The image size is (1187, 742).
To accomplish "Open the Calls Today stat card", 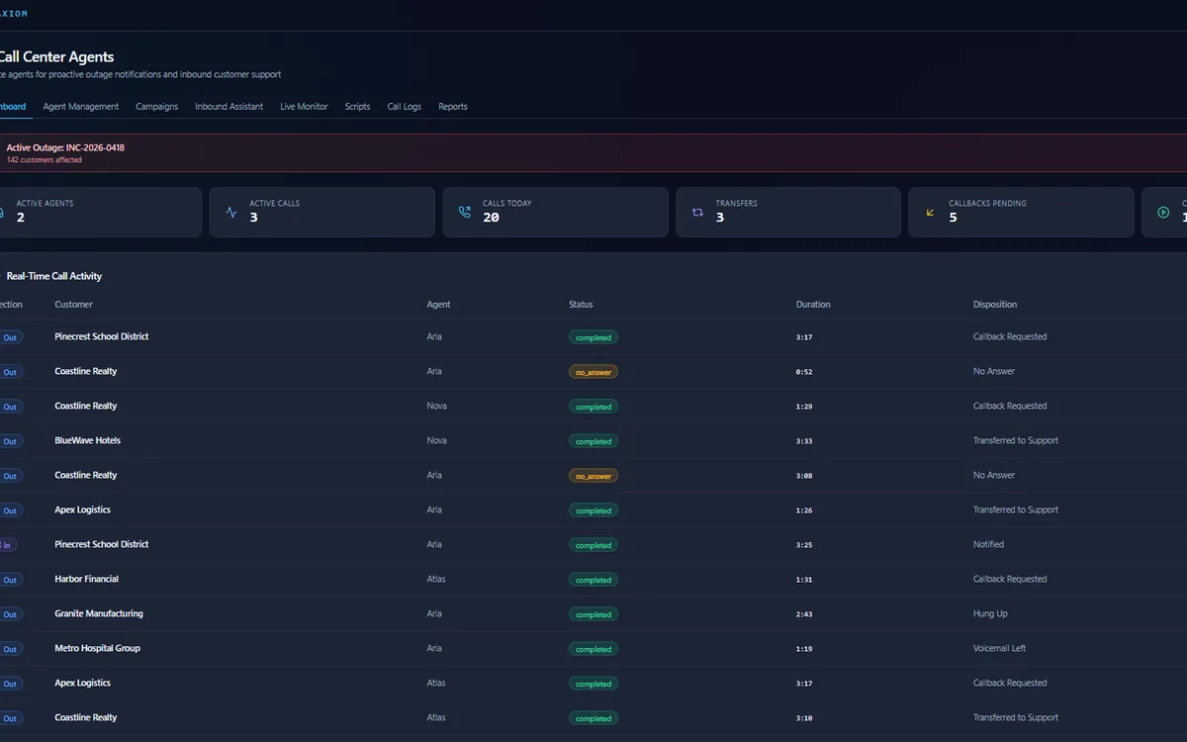I will click(x=555, y=213).
